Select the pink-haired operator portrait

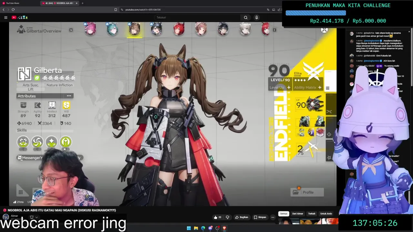click(x=90, y=29)
